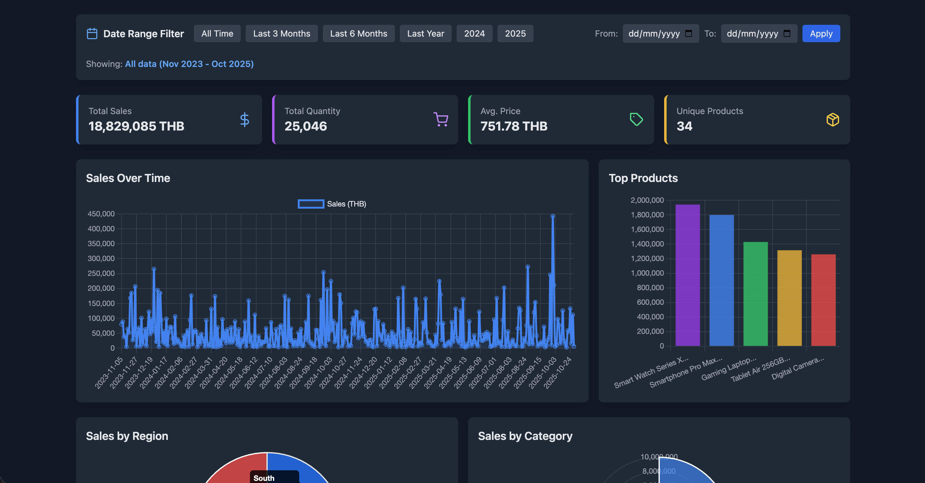
Task: Select the Last 3 Months filter
Action: click(x=282, y=34)
